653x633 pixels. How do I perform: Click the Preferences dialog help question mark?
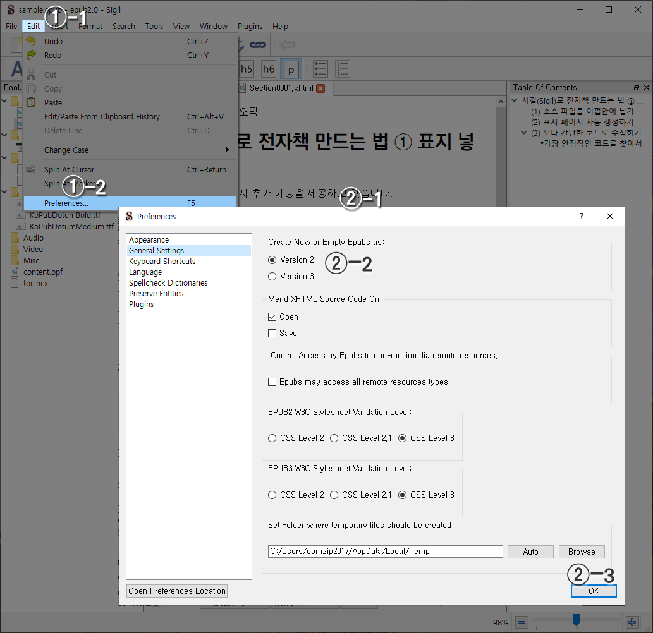pos(582,216)
